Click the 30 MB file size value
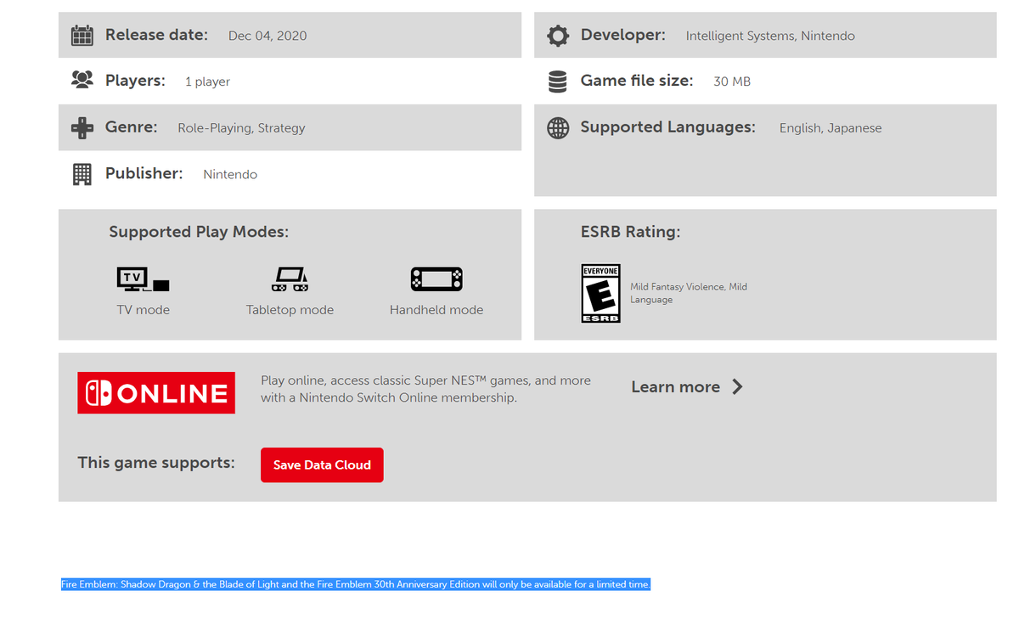 732,82
